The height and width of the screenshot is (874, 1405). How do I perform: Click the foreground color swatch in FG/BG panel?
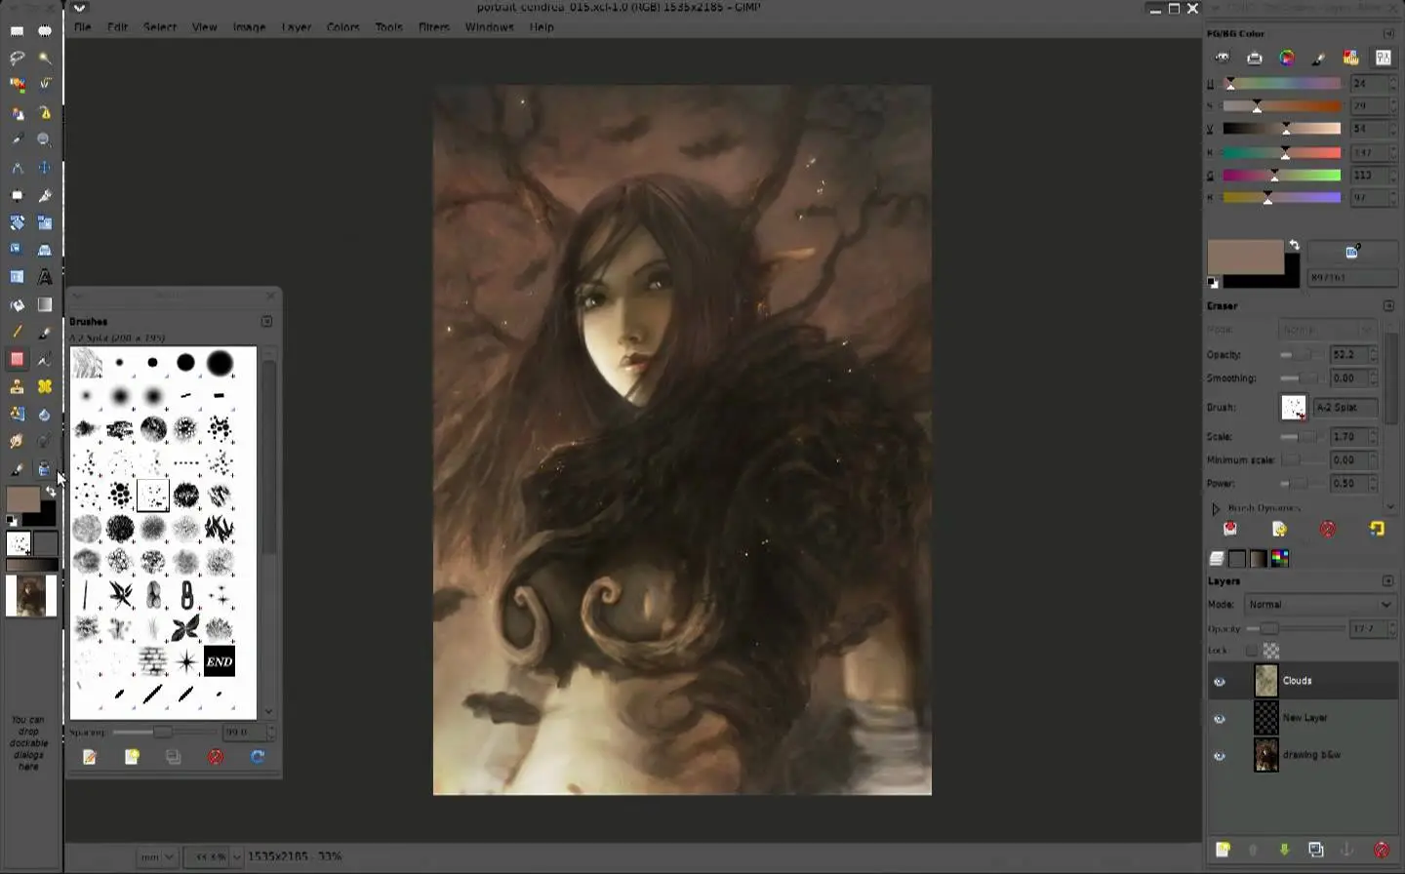coord(1246,257)
